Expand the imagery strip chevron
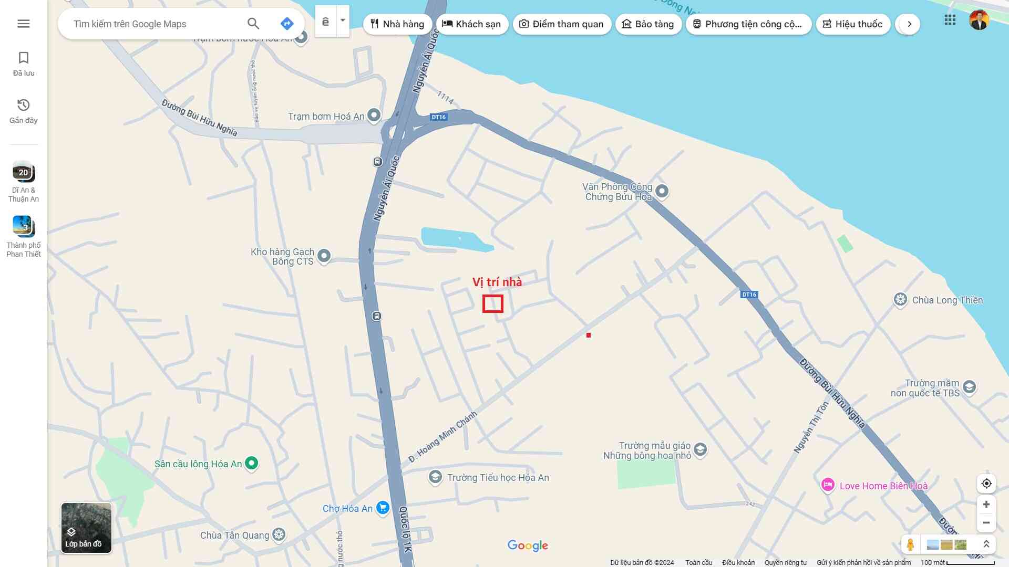 pyautogui.click(x=986, y=544)
